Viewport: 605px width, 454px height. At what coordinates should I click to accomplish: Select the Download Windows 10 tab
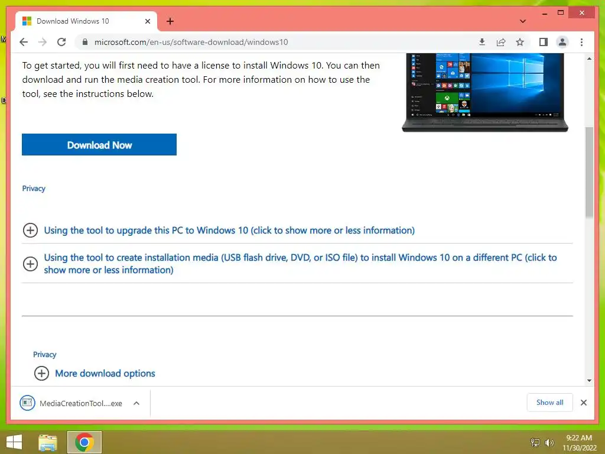(x=86, y=21)
